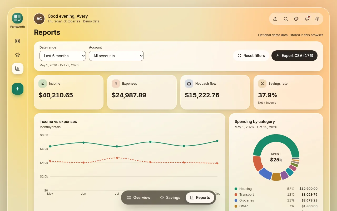Image resolution: width=337 pixels, height=211 pixels.
Task: Switch to Overview tab in bottom bar
Action: pos(138,198)
